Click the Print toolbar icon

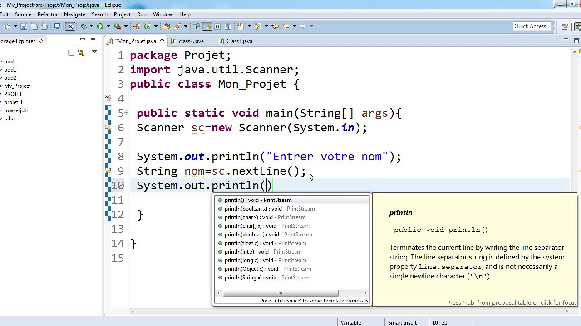(x=44, y=26)
